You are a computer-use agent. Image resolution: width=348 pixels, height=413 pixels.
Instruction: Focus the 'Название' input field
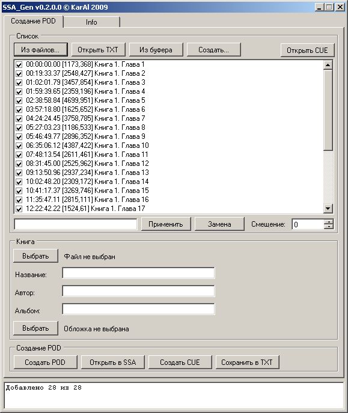(138, 273)
